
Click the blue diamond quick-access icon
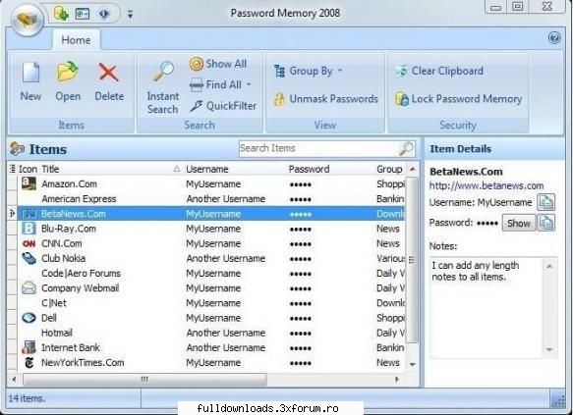click(104, 14)
